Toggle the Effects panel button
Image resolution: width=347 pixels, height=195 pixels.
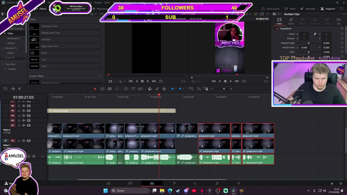click(x=41, y=9)
